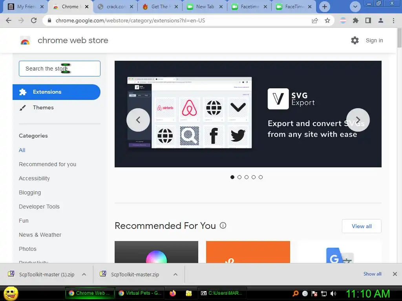This screenshot has height=301, width=402.
Task: Open the side panel icon
Action: (368, 20)
